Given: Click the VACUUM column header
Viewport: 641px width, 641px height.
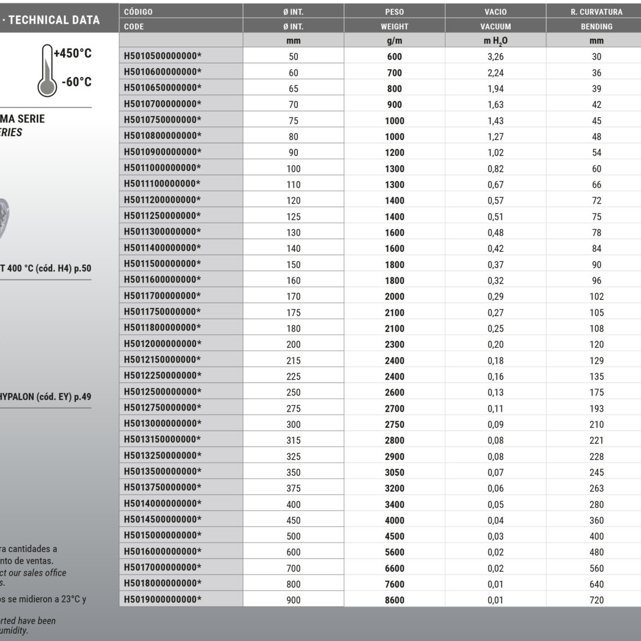Looking at the screenshot, I should [x=495, y=26].
